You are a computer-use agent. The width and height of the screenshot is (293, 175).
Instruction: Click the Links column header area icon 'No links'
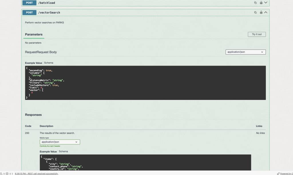point(261,133)
